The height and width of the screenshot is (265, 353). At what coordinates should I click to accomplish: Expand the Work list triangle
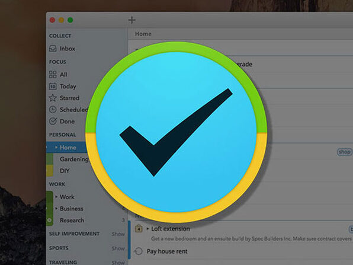[56, 197]
